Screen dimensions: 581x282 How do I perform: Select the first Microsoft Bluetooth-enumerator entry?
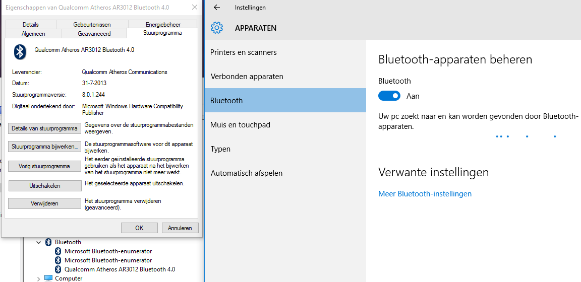tap(108, 251)
